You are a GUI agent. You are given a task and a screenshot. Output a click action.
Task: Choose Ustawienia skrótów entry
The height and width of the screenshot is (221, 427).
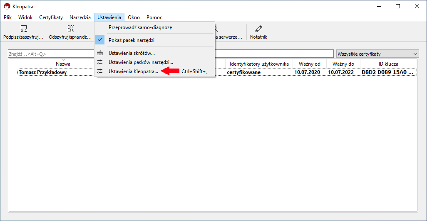pos(155,53)
